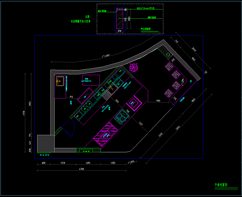Click radius dimension text 304
This screenshot has width=242, height=197.
click(183, 80)
